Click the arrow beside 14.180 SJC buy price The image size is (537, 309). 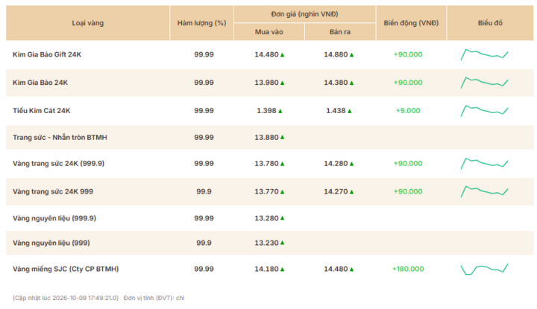pyautogui.click(x=282, y=269)
